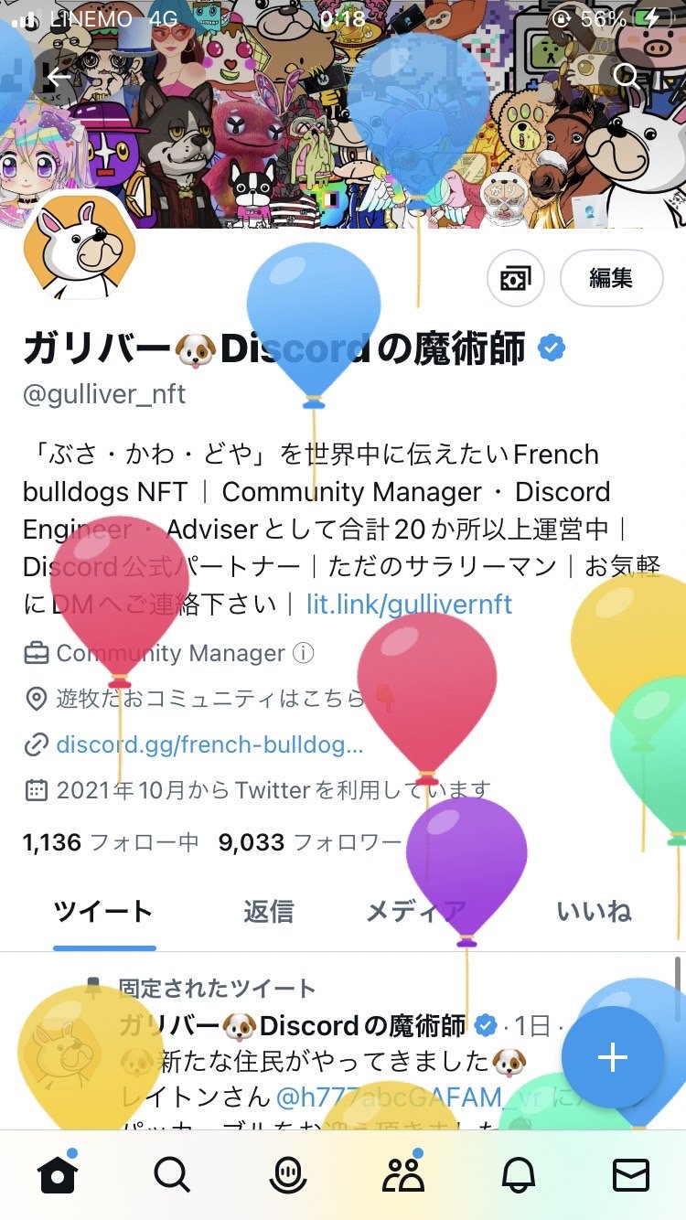This screenshot has width=686, height=1220.
Task: Switch to the メディア tab
Action: pos(416,912)
